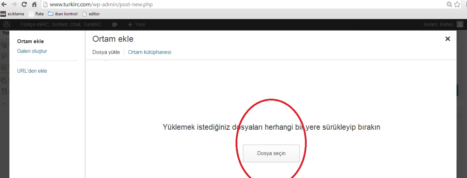
Task: Switch to Ortam kütüphanesi tab
Action: (149, 52)
